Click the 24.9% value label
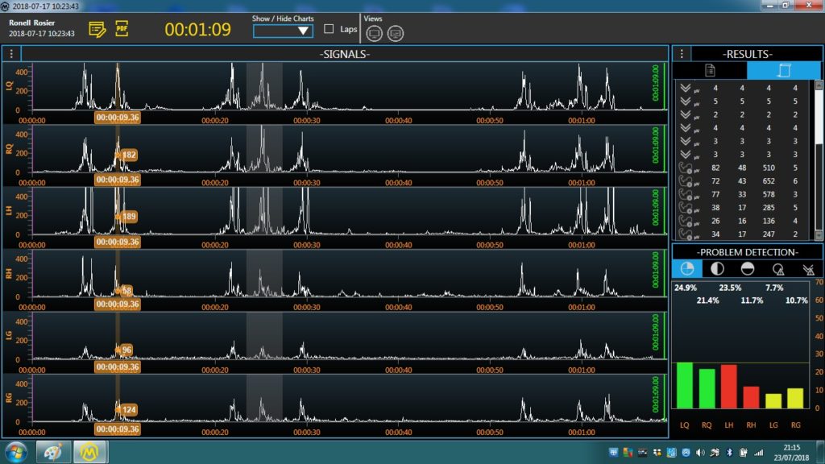 point(686,288)
